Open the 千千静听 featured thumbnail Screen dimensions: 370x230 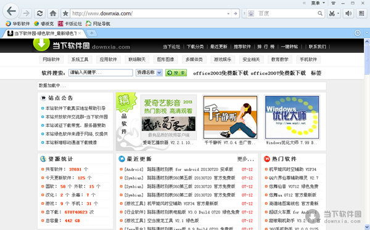pos(230,117)
